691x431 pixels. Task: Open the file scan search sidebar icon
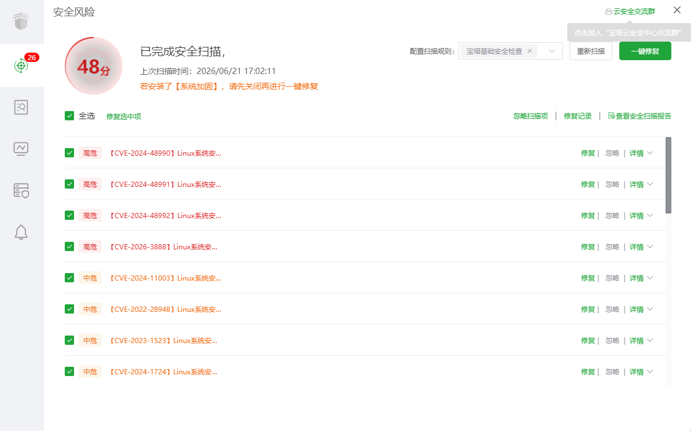[21, 107]
